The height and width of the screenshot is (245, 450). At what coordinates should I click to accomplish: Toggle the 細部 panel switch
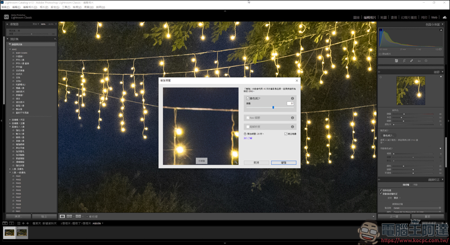point(379,72)
